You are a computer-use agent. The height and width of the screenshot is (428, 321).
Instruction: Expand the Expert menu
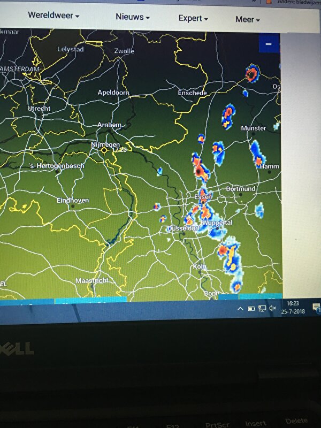point(193,19)
